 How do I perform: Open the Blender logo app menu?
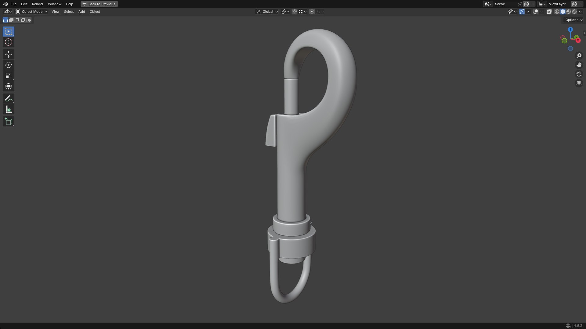pos(5,4)
